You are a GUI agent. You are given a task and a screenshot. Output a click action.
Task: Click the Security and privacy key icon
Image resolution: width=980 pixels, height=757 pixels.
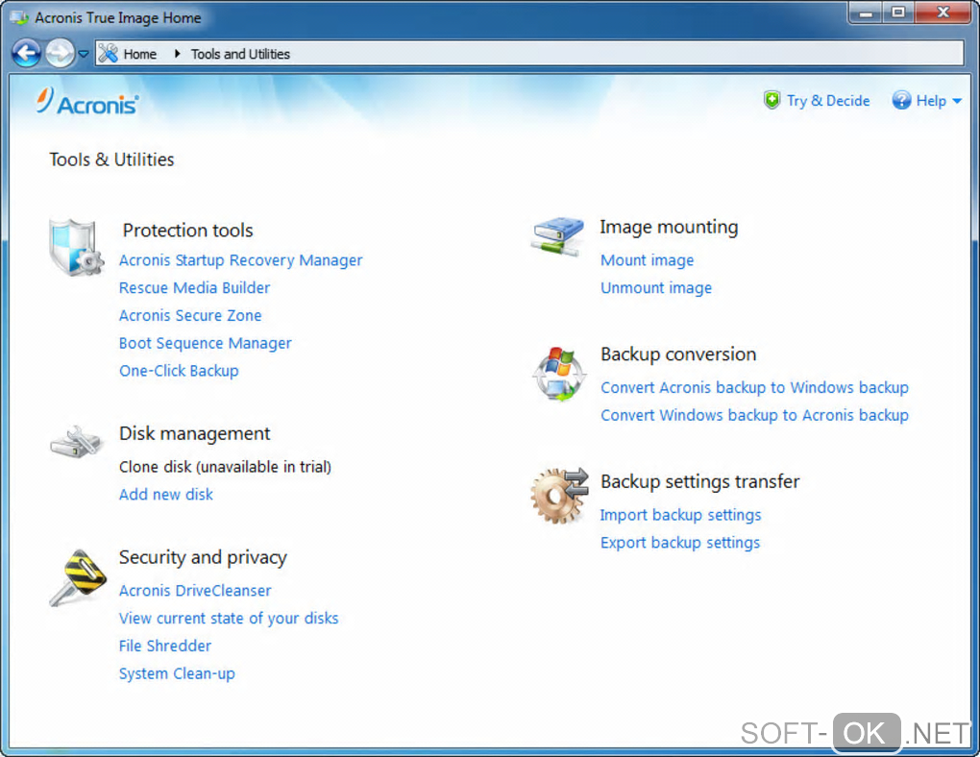click(78, 577)
